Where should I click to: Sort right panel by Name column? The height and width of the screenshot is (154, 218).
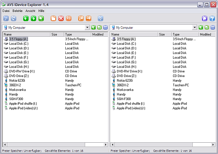(134, 34)
